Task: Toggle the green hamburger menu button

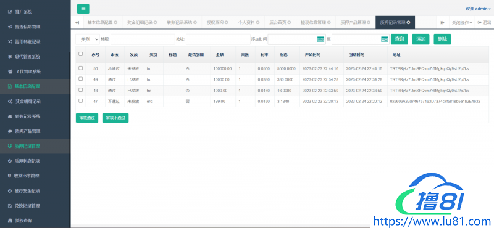Action: [x=83, y=9]
